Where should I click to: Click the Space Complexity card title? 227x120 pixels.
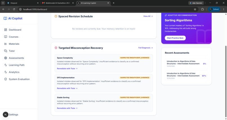pos(65,58)
